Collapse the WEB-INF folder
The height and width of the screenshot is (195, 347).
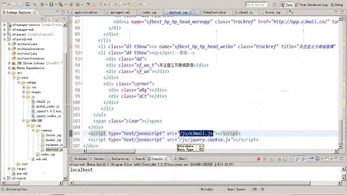tap(24, 121)
